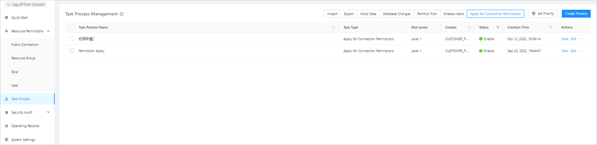The image size is (597, 145).
Task: Edit the Oct 12, 2022 process
Action: [x=573, y=39]
